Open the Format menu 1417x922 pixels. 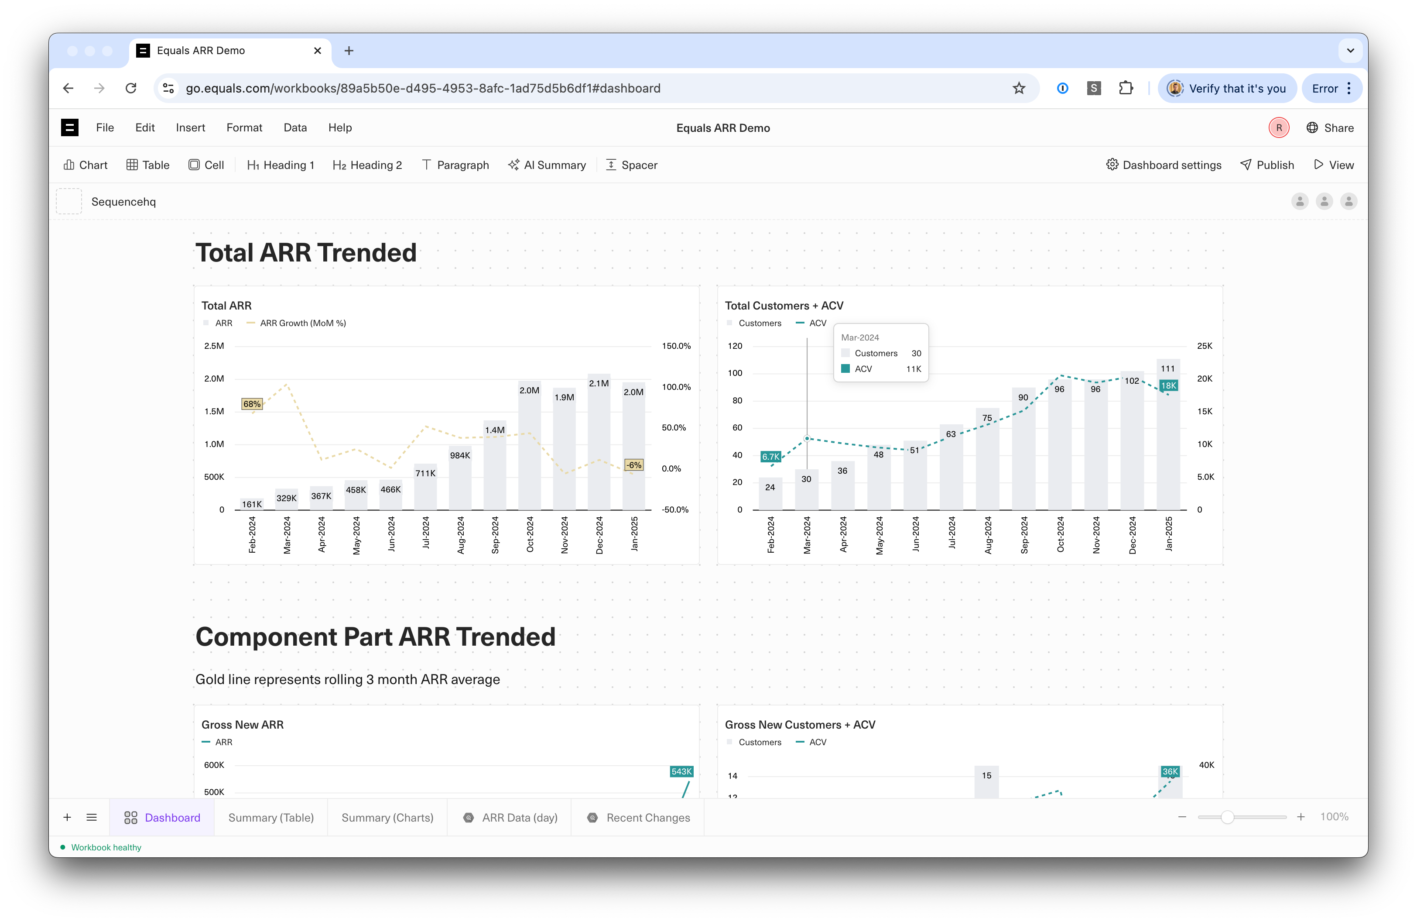244,127
